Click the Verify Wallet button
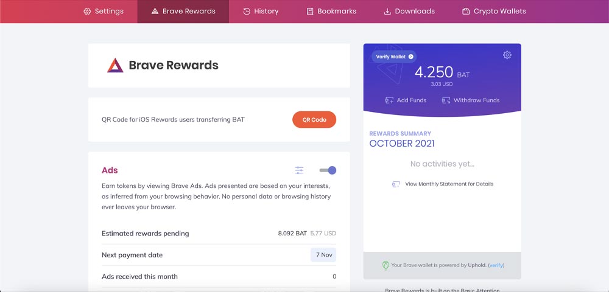The height and width of the screenshot is (292, 609). [x=394, y=57]
